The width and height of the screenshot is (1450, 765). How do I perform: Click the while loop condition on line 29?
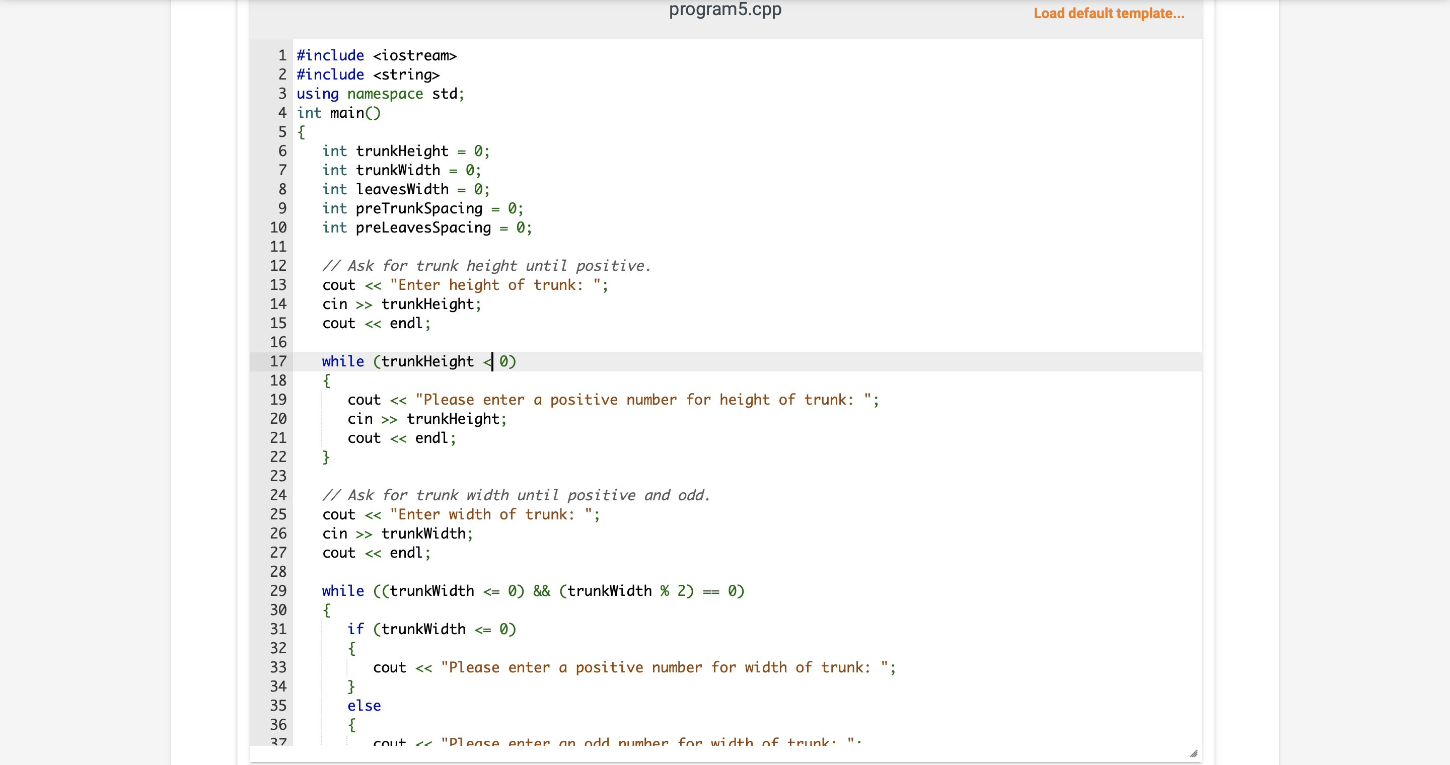tap(532, 591)
